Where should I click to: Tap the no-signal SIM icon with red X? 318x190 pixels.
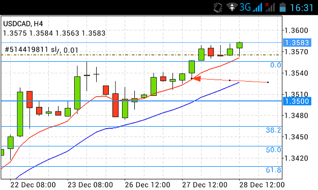[x=270, y=8]
